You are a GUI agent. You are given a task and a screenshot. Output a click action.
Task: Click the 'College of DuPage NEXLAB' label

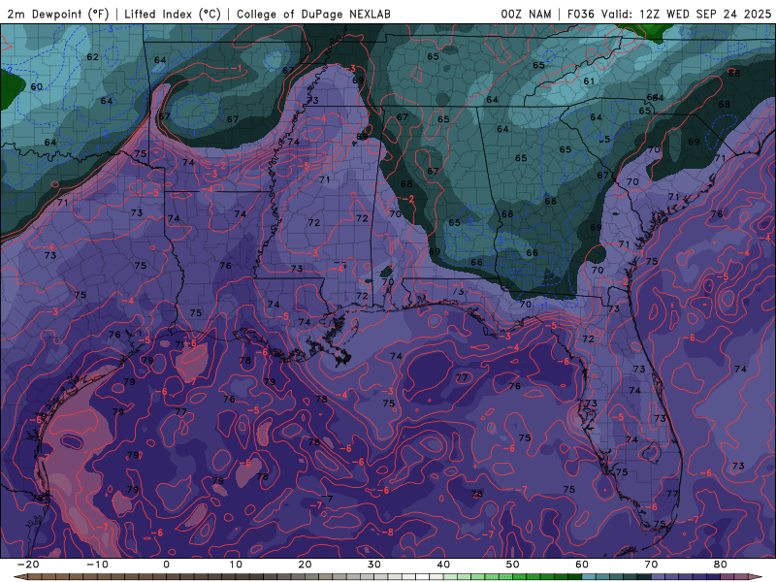(x=313, y=15)
